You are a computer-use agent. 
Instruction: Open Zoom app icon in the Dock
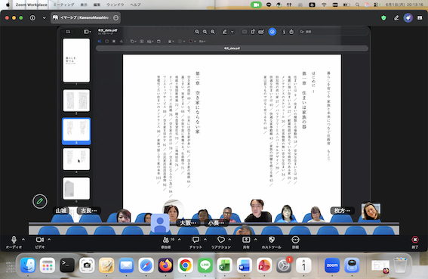332,265
